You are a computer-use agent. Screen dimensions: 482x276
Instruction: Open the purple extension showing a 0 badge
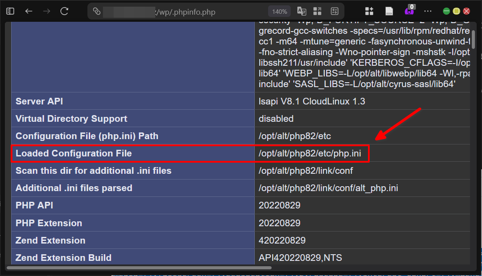[x=409, y=12]
